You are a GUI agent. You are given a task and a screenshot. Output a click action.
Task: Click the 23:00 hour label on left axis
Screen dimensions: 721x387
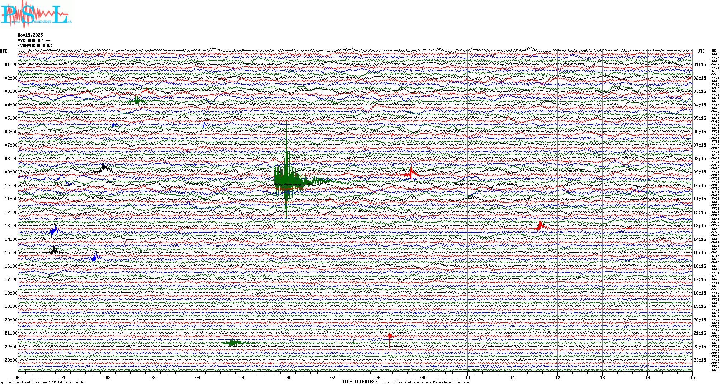click(x=11, y=360)
